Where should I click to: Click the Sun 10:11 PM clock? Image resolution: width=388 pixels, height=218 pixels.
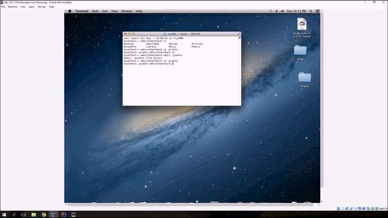click(x=296, y=11)
